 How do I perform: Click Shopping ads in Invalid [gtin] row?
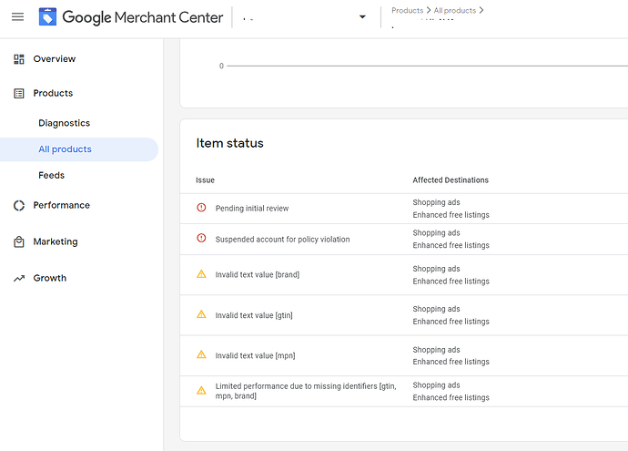[436, 309]
